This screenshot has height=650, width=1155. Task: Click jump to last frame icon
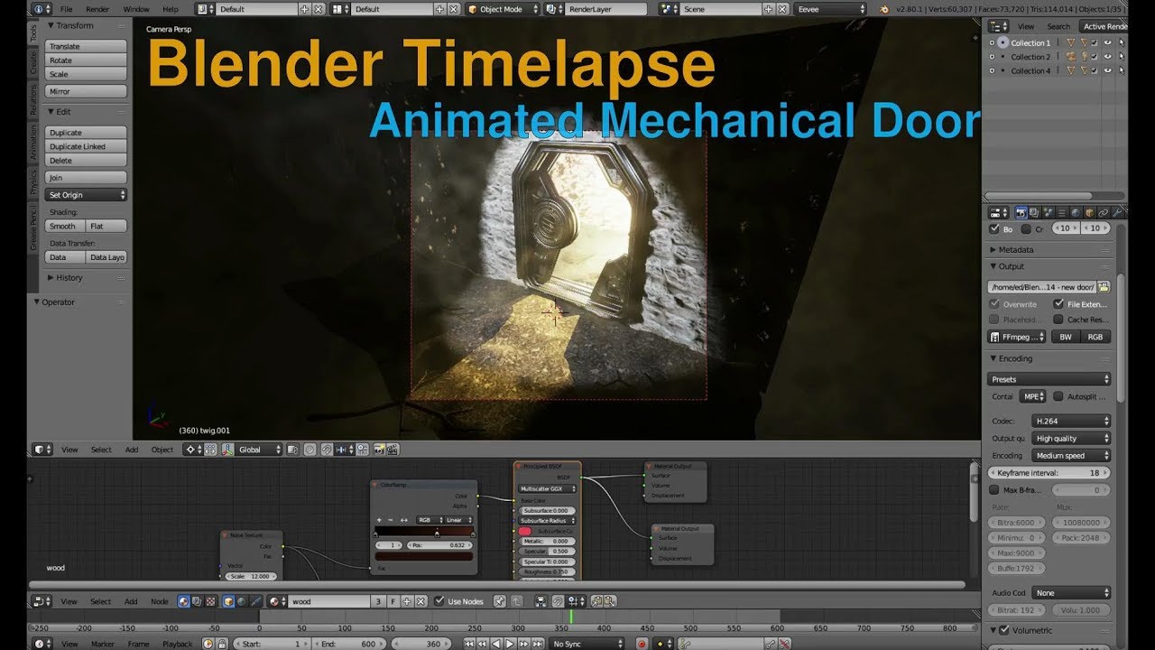(538, 644)
